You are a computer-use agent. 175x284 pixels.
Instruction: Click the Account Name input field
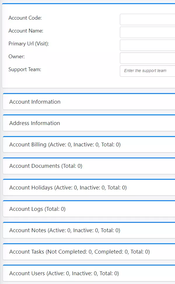click(x=148, y=32)
